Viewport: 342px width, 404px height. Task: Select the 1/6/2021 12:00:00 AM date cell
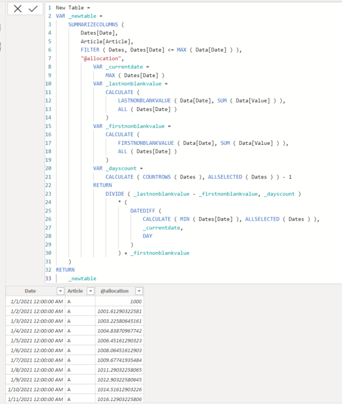pos(36,350)
